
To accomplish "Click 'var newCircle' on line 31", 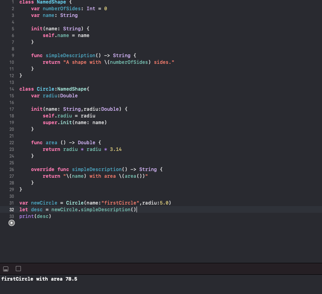I will pos(38,203).
